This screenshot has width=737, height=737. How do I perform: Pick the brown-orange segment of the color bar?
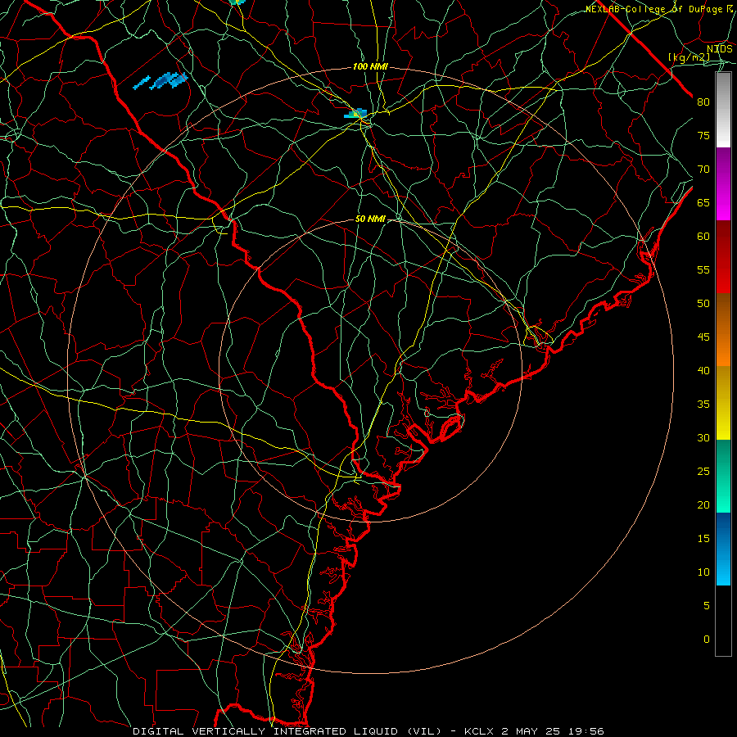click(723, 330)
